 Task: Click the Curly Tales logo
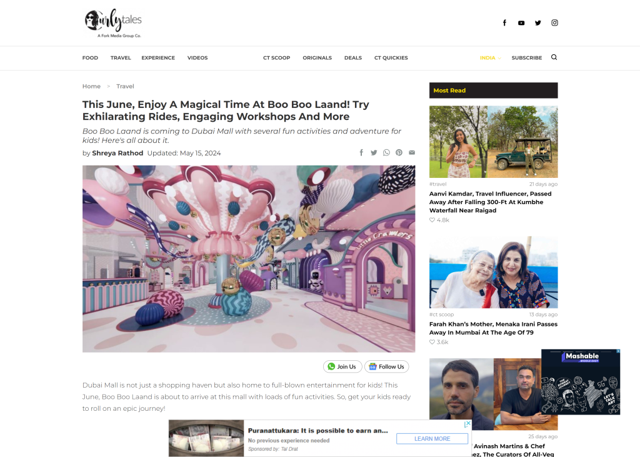[x=114, y=23]
